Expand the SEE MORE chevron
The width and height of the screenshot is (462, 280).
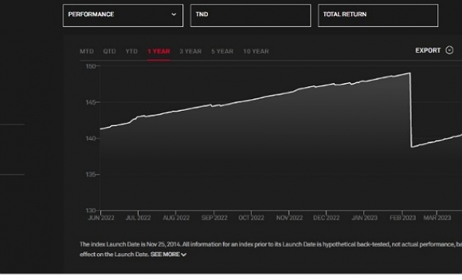[x=184, y=255]
